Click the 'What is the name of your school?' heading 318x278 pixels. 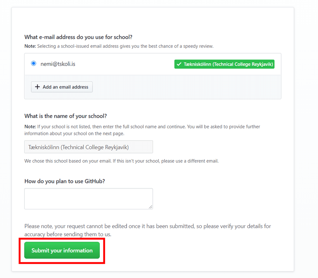point(65,116)
